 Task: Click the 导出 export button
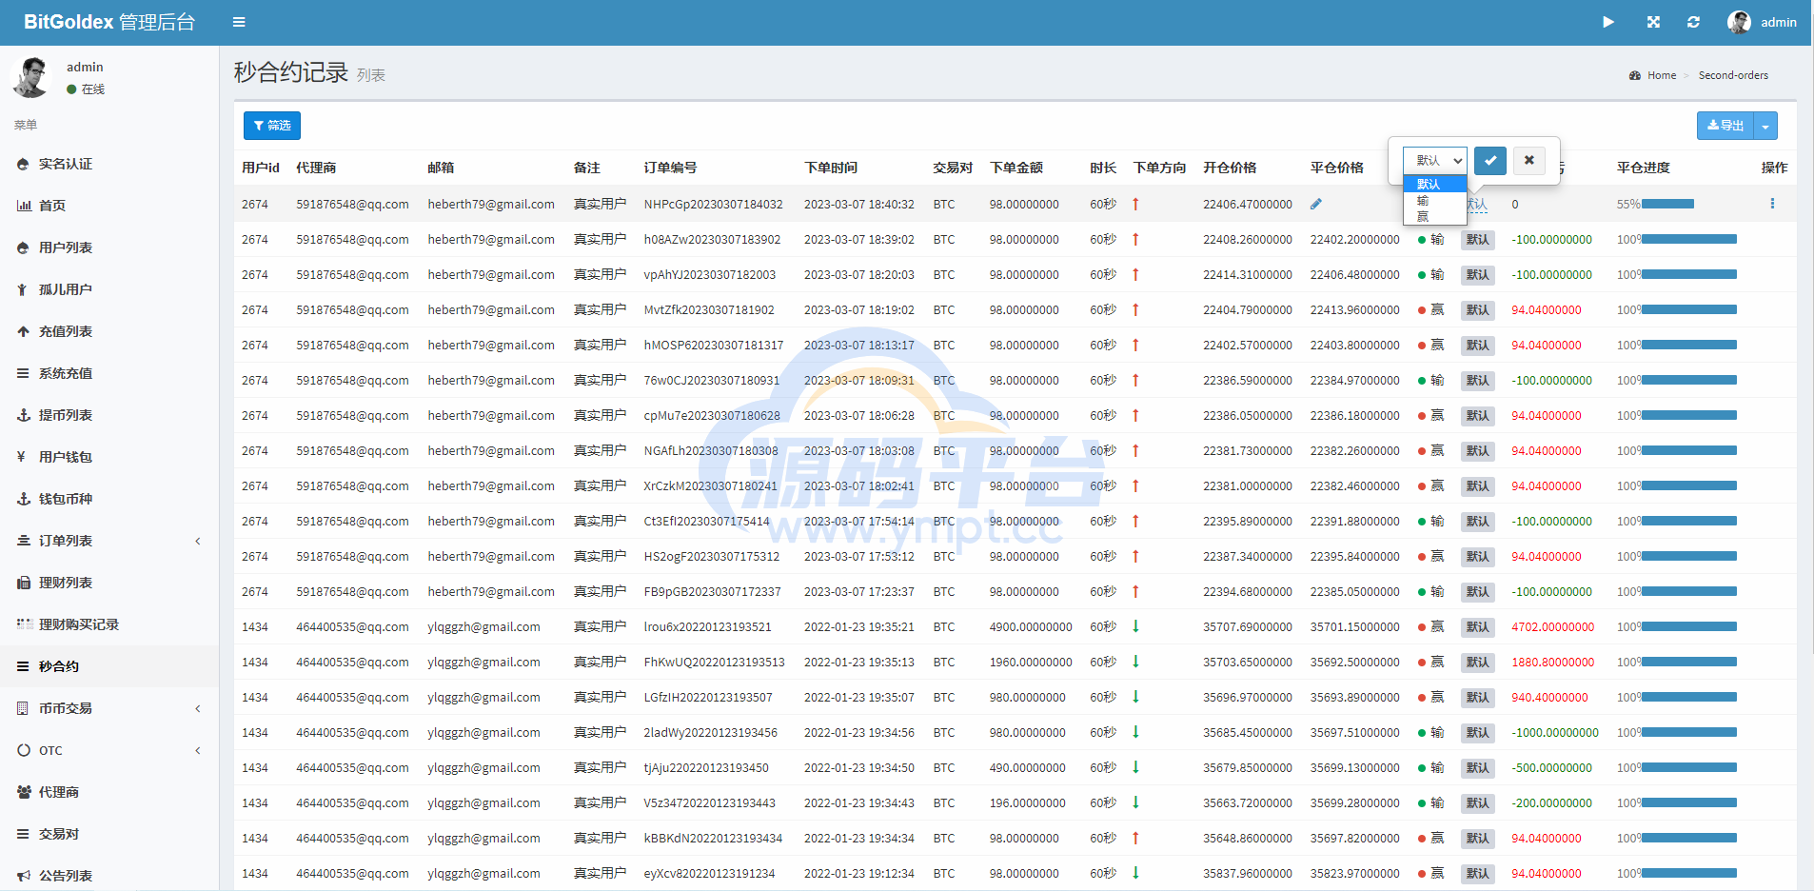coord(1725,126)
